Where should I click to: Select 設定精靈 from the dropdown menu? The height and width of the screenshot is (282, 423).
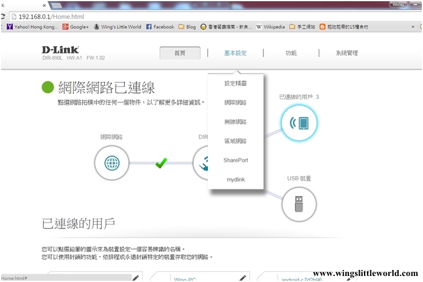[x=235, y=84]
